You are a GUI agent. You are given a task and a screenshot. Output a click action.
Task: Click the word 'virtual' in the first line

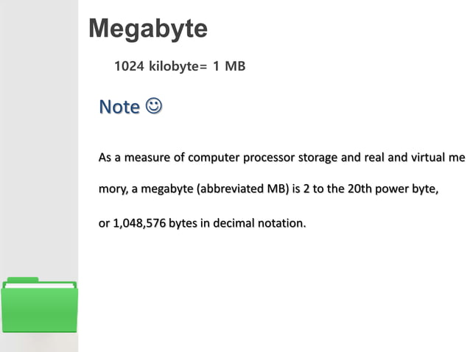pos(428,158)
